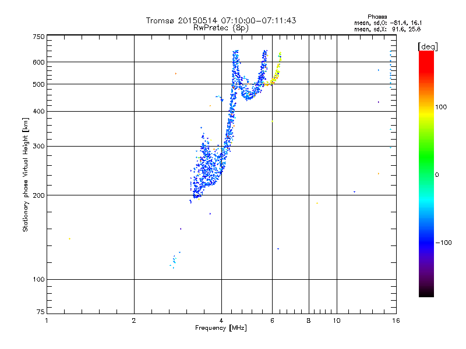Click the isolated yellow point near 1.2 MHz
The height and width of the screenshot is (349, 466).
(69, 238)
